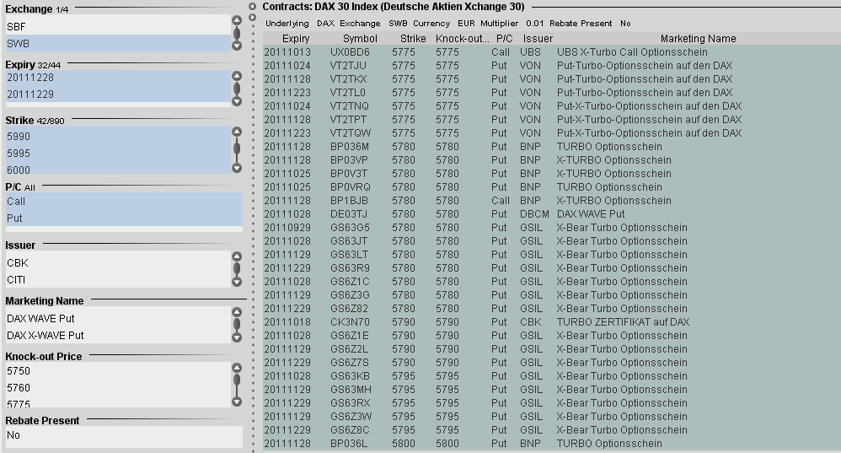
Task: Click Marketing Name list down arrow
Action: point(237,337)
